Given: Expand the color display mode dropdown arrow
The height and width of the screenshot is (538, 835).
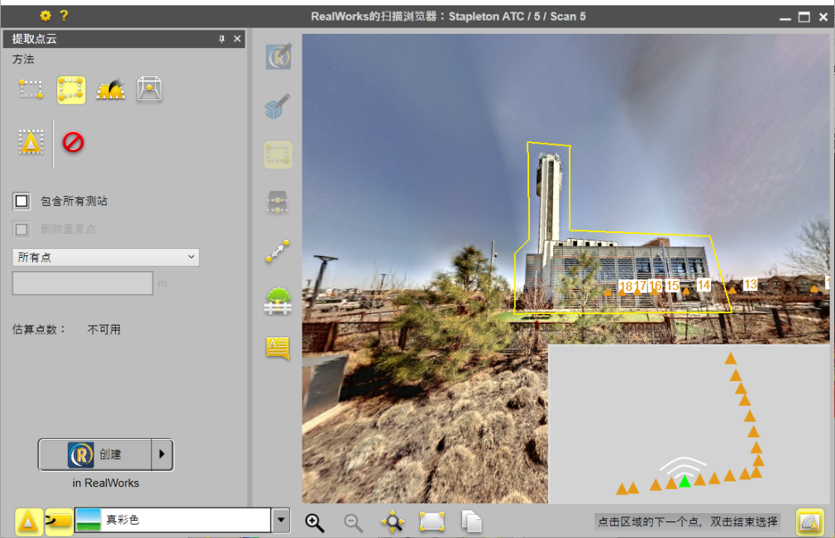Looking at the screenshot, I should [x=280, y=521].
